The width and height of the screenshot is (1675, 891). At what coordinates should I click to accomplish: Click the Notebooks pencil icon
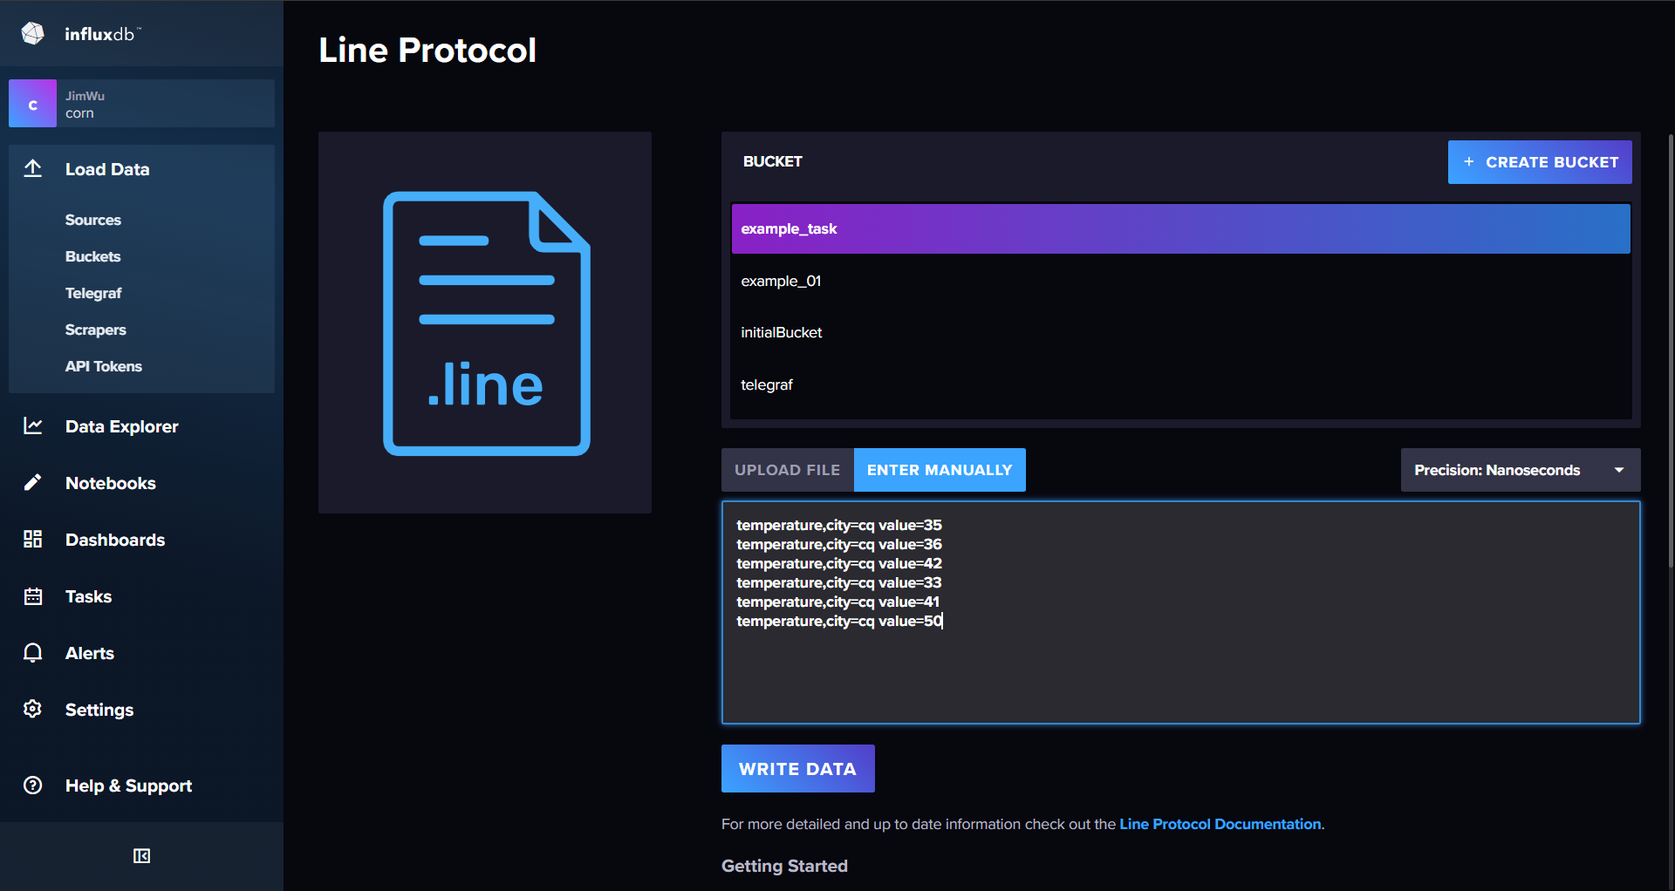[x=33, y=482]
